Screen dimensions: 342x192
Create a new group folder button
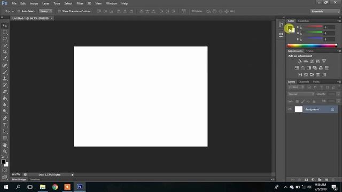pyautogui.click(x=320, y=180)
